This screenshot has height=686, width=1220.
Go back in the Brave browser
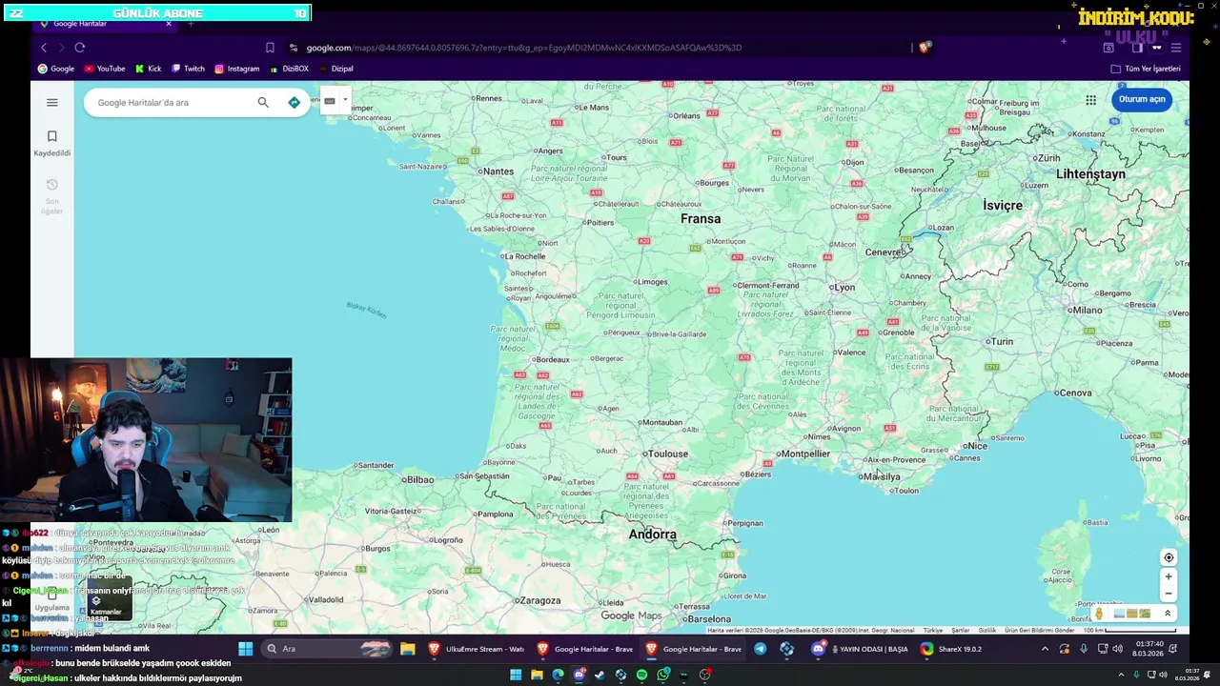tap(44, 48)
